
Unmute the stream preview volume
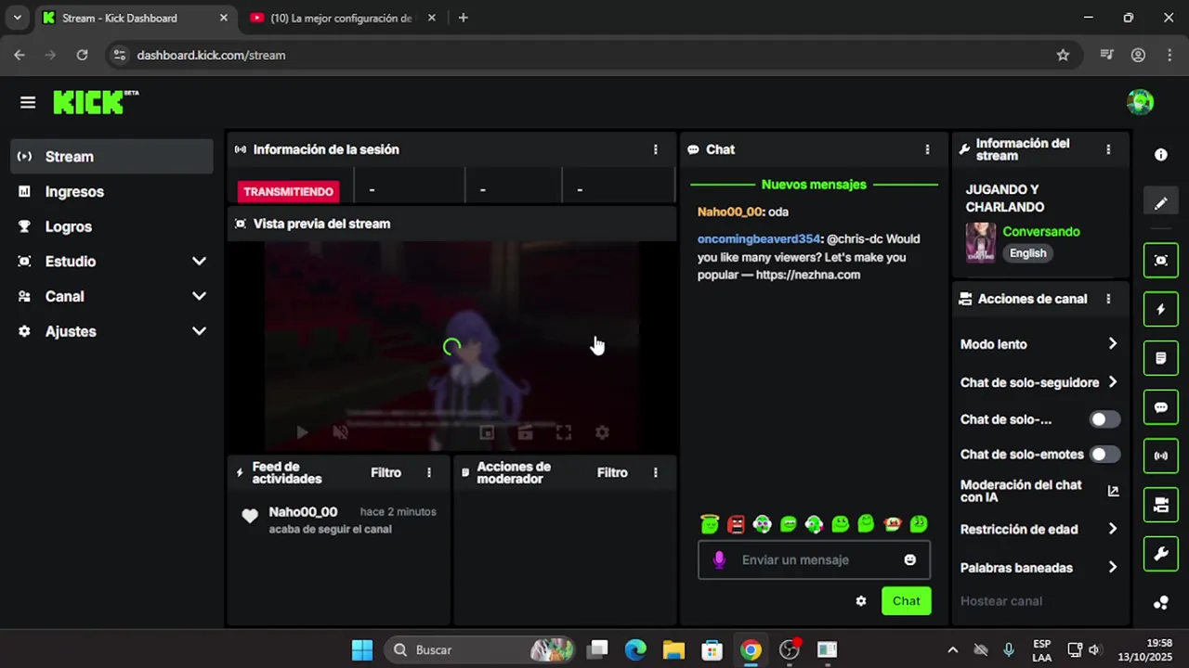[341, 432]
